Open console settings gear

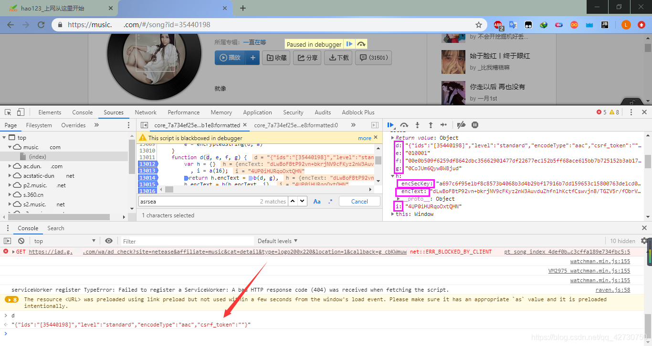[644, 241]
